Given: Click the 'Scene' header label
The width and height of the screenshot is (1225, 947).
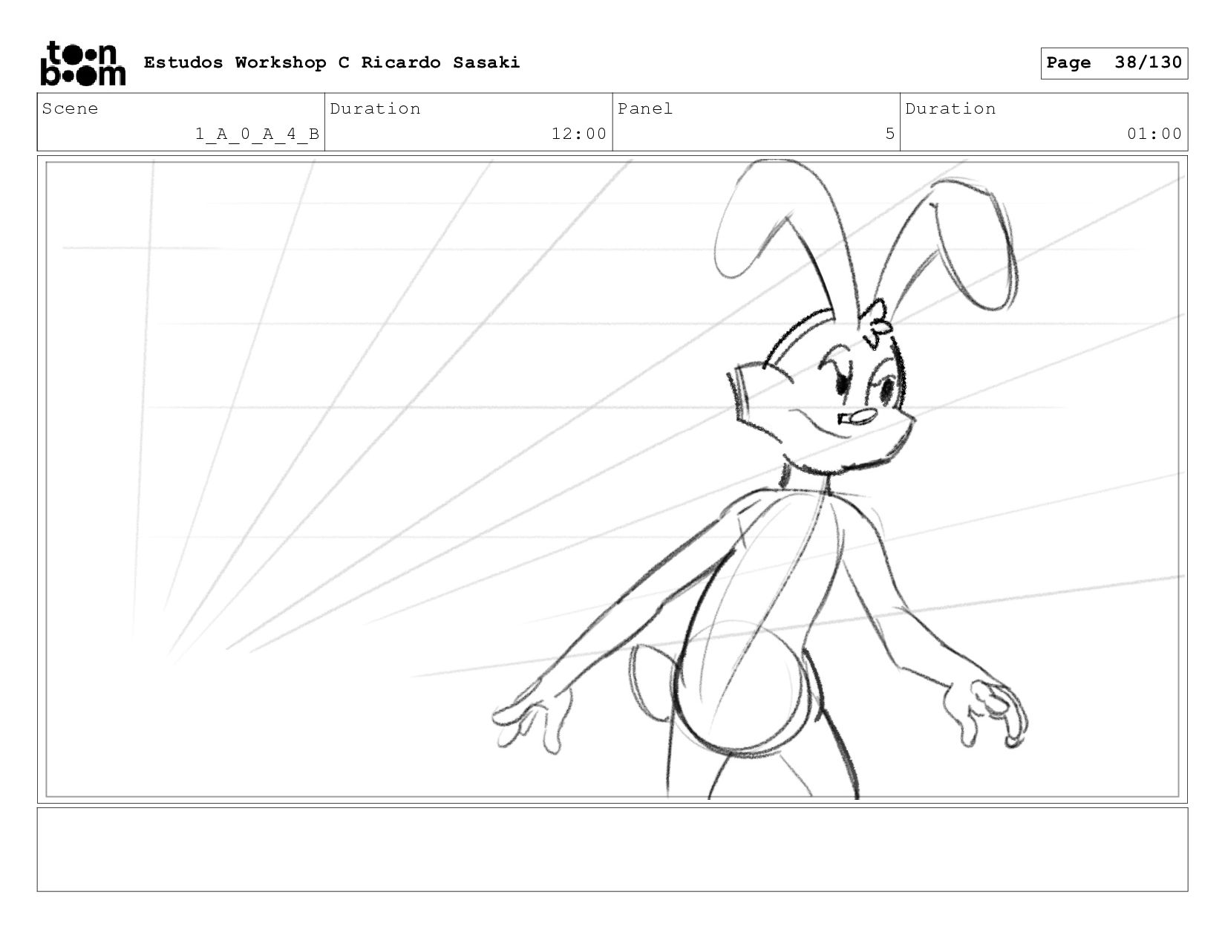Looking at the screenshot, I should click(x=70, y=109).
